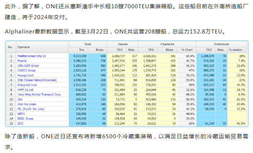Click the Orderbook group header
Screen dimensions: 253x153
[x=222, y=44]
